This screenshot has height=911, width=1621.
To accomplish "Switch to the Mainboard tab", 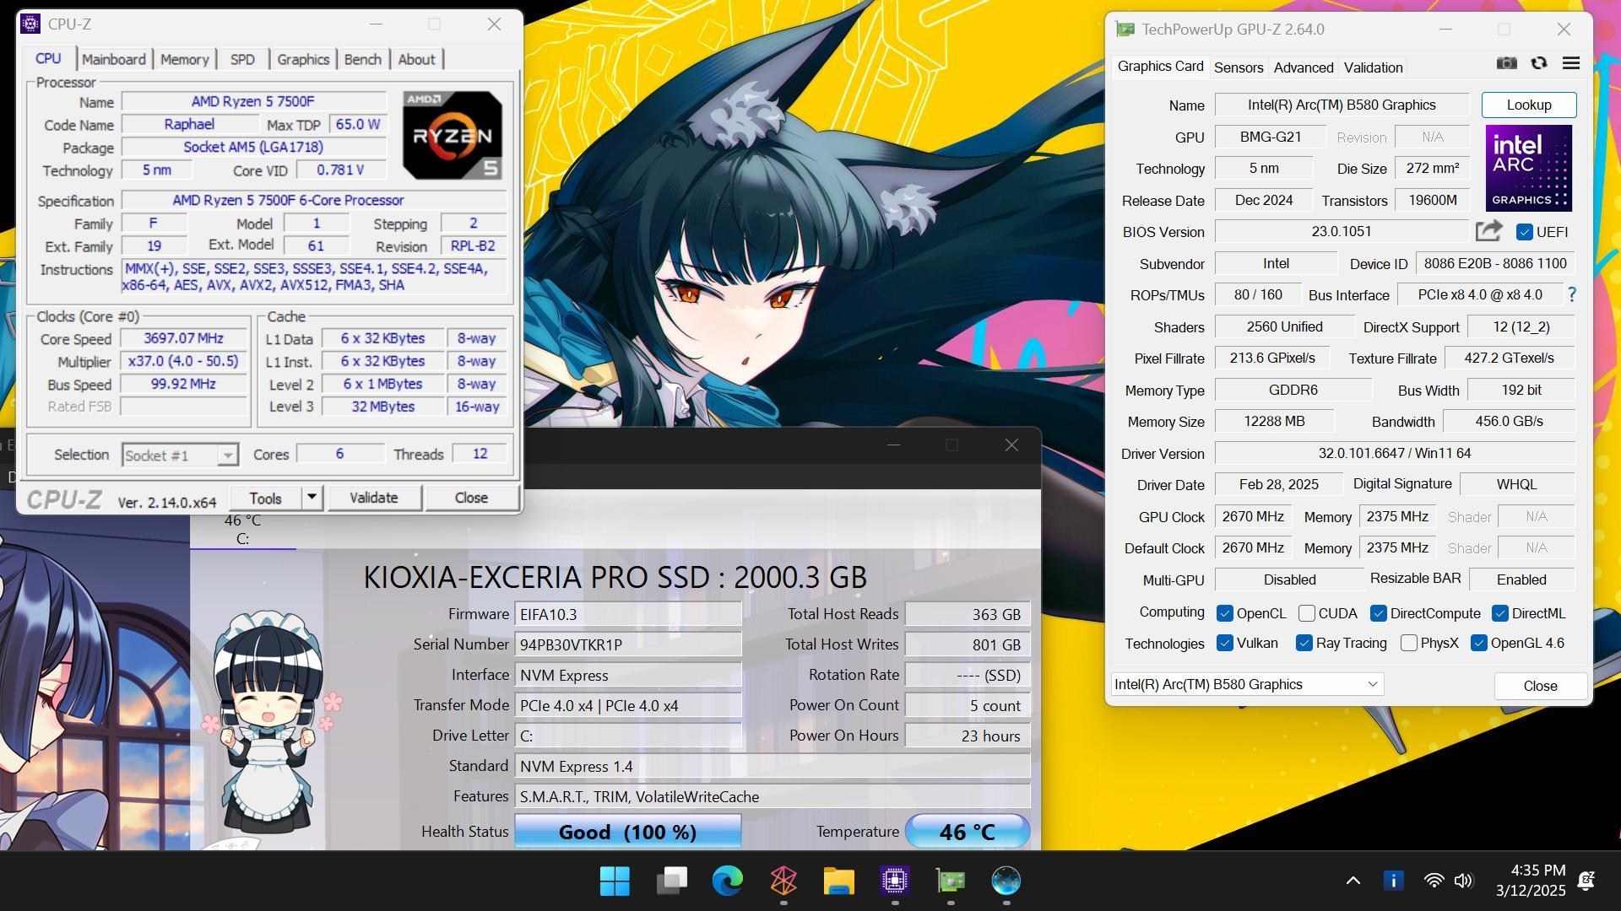I will [113, 59].
